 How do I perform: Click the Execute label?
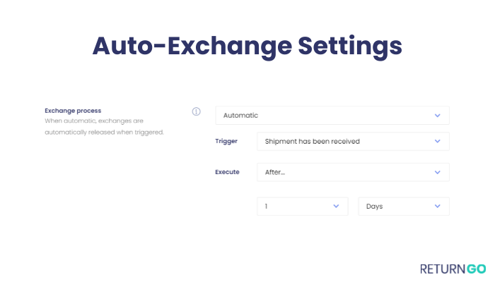[x=227, y=172]
